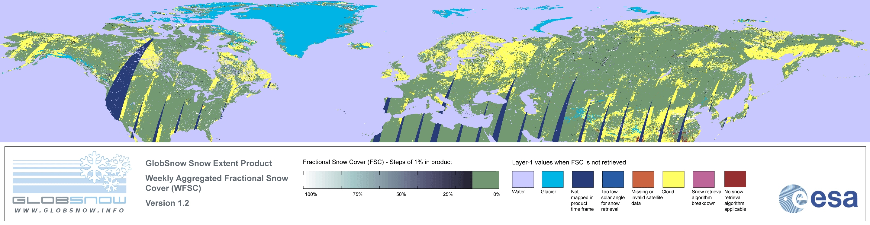Select the 'Too low solar angle' swatch
The height and width of the screenshot is (225, 870).
coord(613,179)
